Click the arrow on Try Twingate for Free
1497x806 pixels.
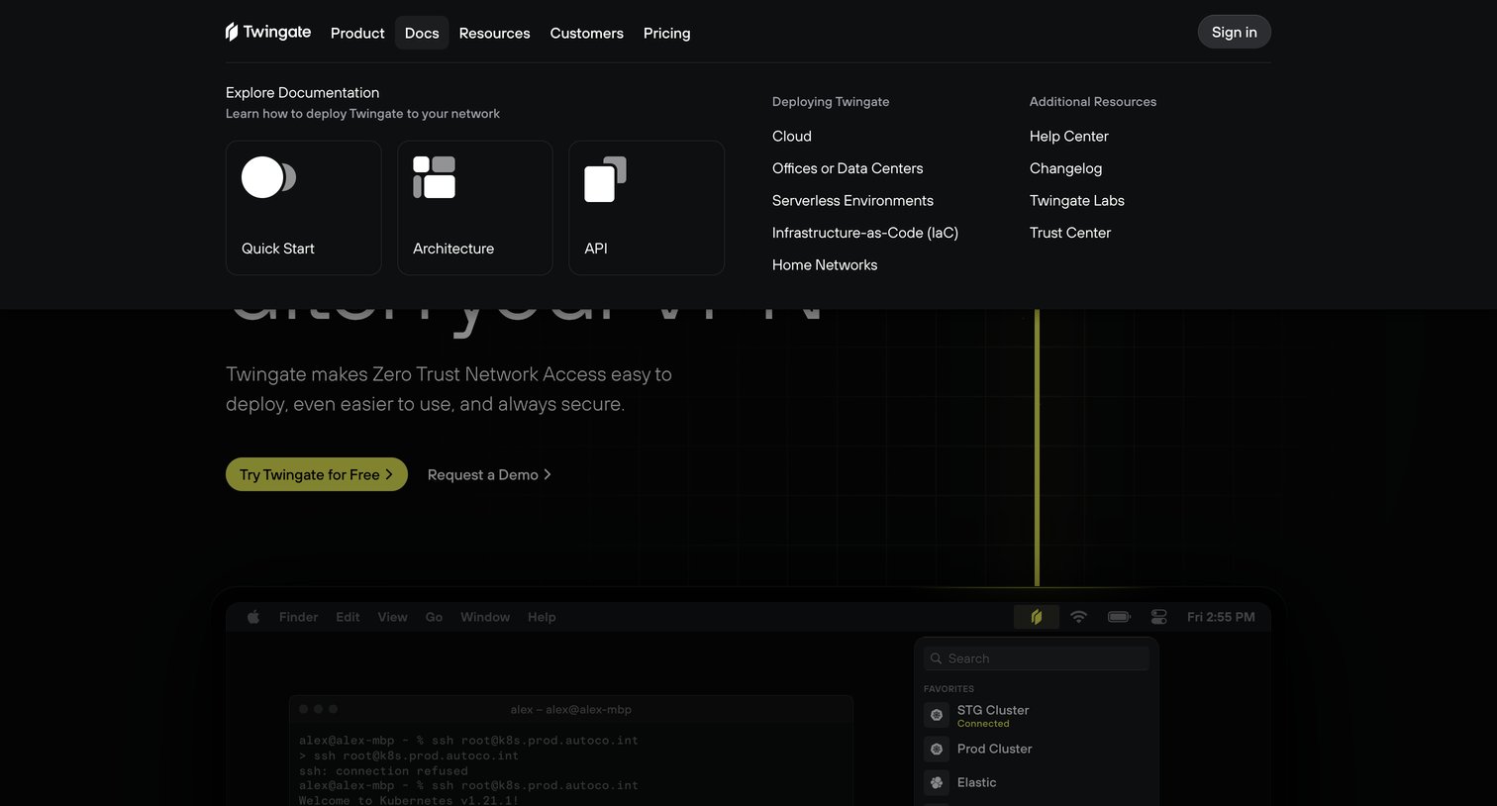[x=389, y=474]
